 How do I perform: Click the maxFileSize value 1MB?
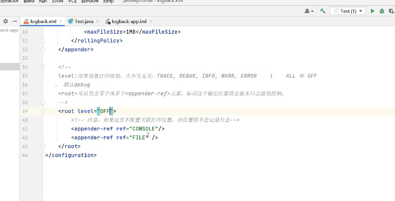[130, 32]
